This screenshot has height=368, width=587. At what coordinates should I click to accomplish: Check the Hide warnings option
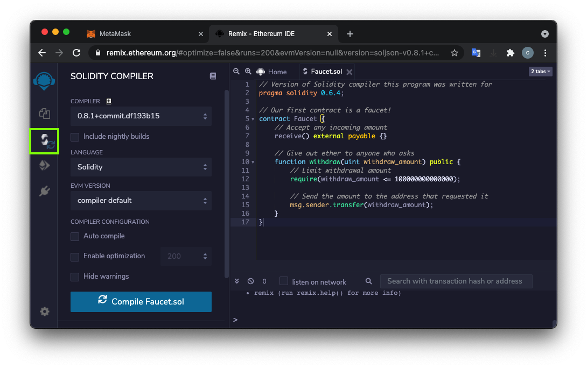pos(75,277)
